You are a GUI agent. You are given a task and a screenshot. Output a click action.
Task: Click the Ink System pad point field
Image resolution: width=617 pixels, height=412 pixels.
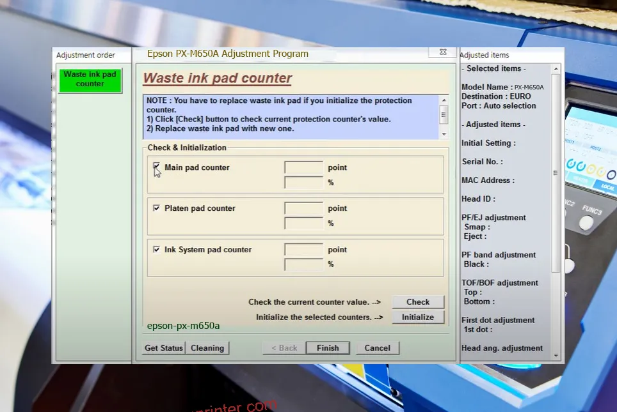[303, 249]
